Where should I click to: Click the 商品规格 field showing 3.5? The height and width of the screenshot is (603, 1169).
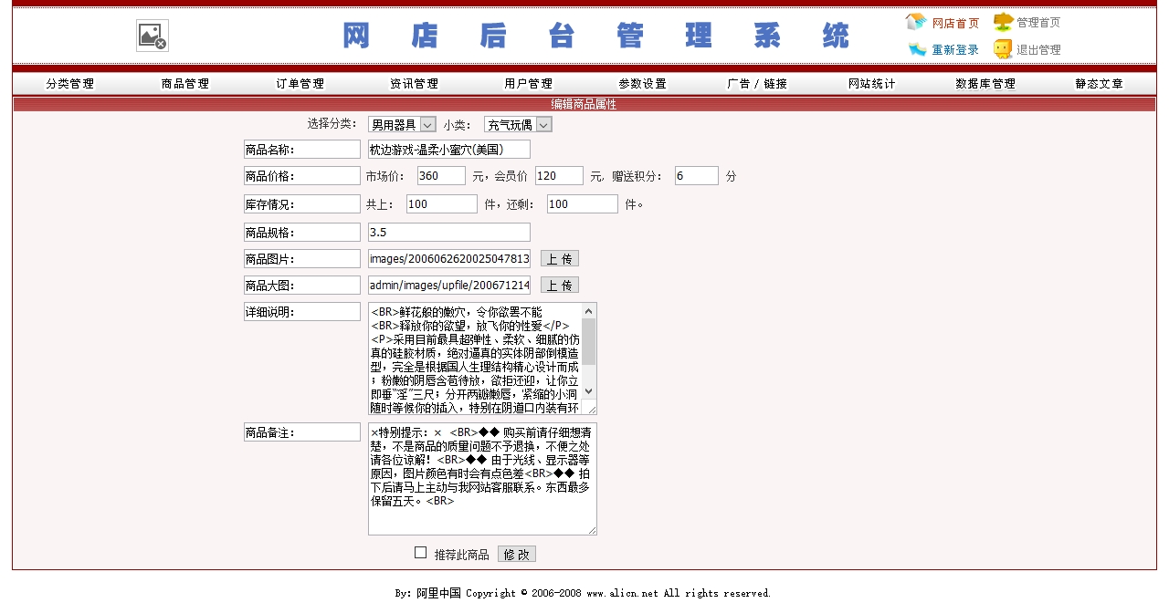click(449, 233)
